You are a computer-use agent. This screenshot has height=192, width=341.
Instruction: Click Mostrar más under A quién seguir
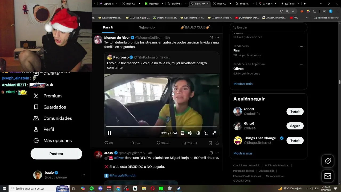click(x=243, y=153)
